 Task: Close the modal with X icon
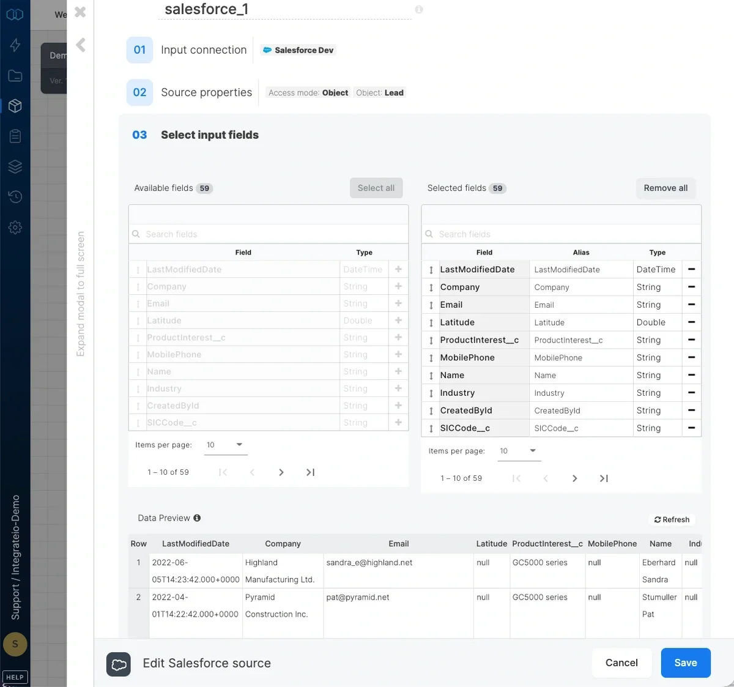pyautogui.click(x=80, y=12)
